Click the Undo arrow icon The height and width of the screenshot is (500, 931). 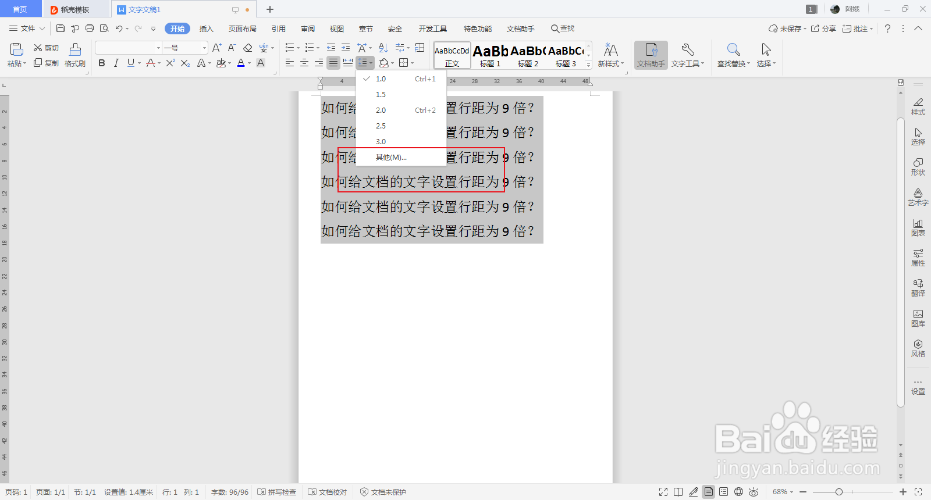119,28
